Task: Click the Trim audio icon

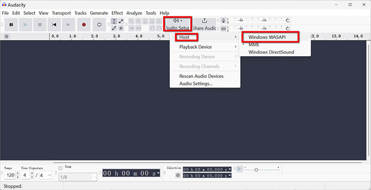Action: pos(131,28)
